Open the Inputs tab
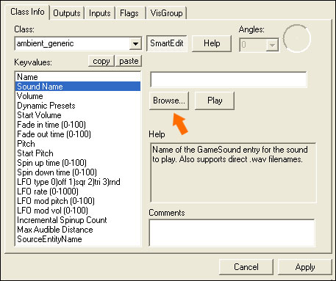 99,13
